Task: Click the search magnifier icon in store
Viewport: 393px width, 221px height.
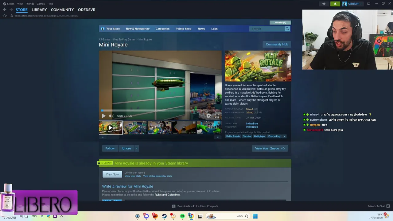Action: (287, 29)
